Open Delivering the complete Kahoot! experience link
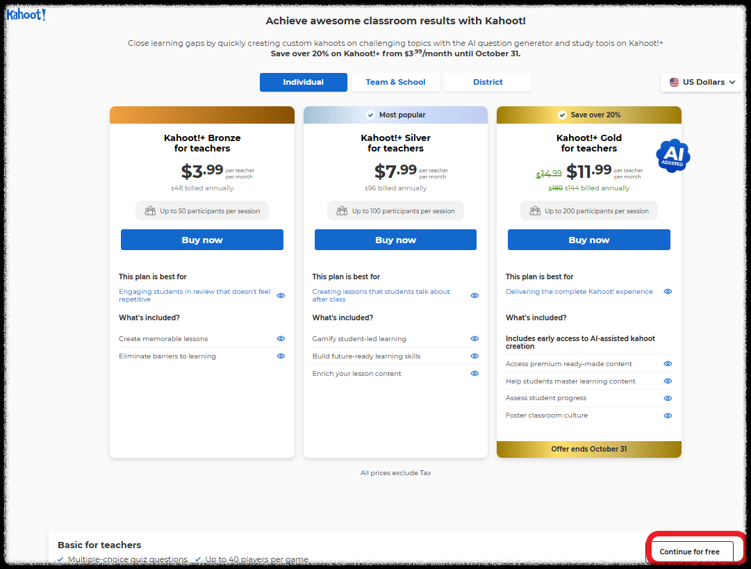Image resolution: width=751 pixels, height=569 pixels. point(579,291)
